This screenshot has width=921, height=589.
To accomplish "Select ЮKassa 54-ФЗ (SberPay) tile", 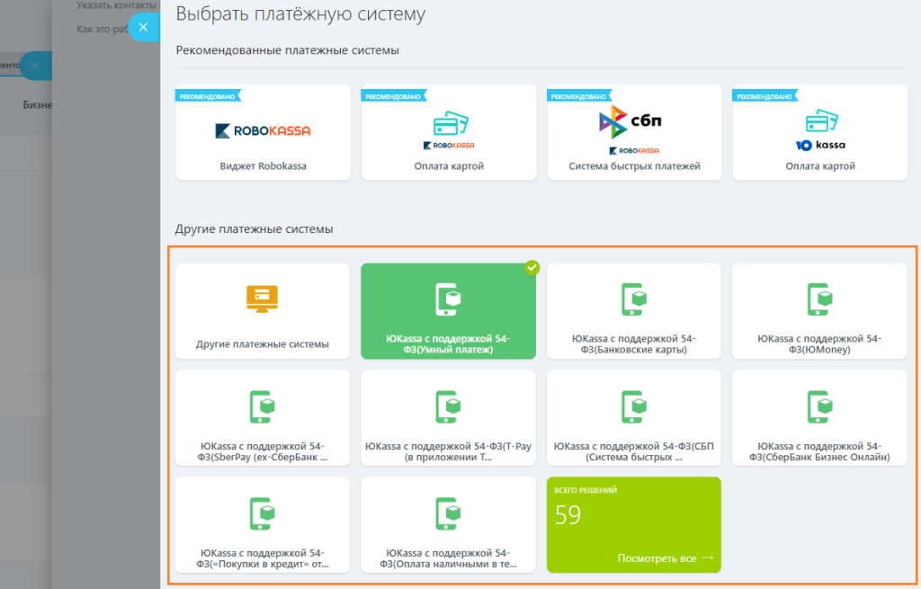I will coord(263,418).
